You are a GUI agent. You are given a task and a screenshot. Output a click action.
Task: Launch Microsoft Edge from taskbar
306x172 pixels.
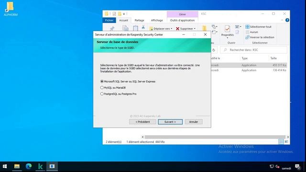click(29, 166)
